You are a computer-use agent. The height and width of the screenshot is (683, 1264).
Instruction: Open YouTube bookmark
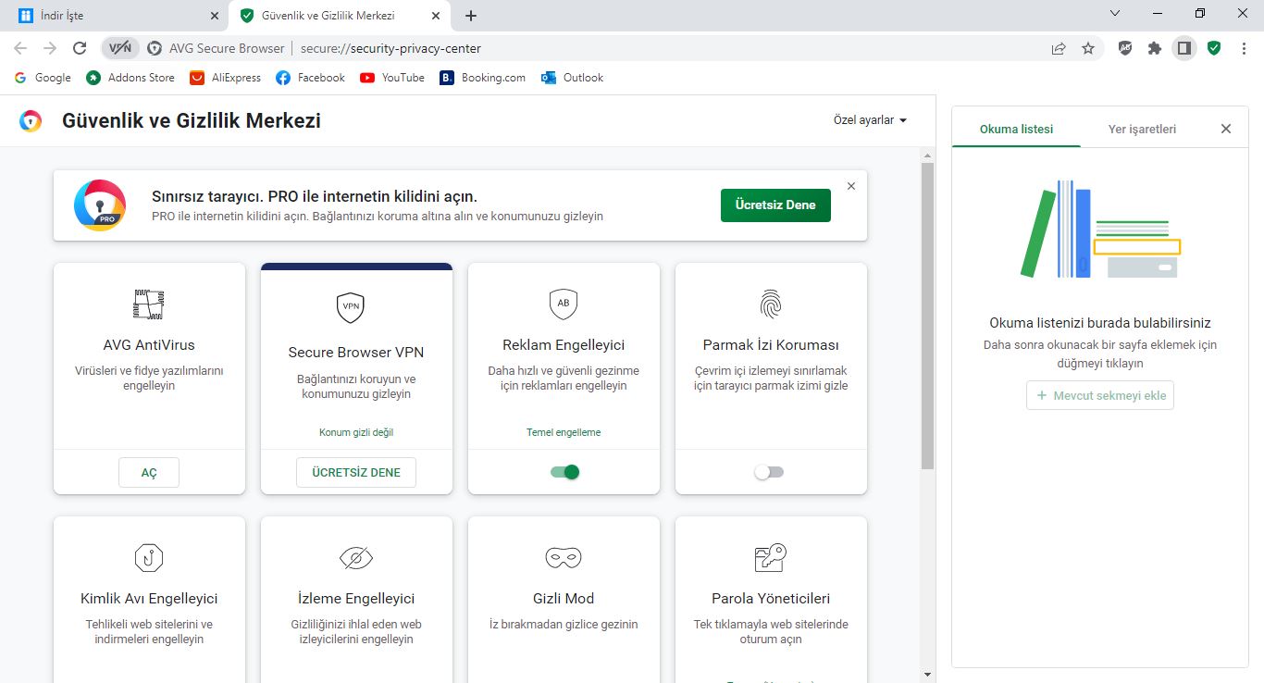392,78
